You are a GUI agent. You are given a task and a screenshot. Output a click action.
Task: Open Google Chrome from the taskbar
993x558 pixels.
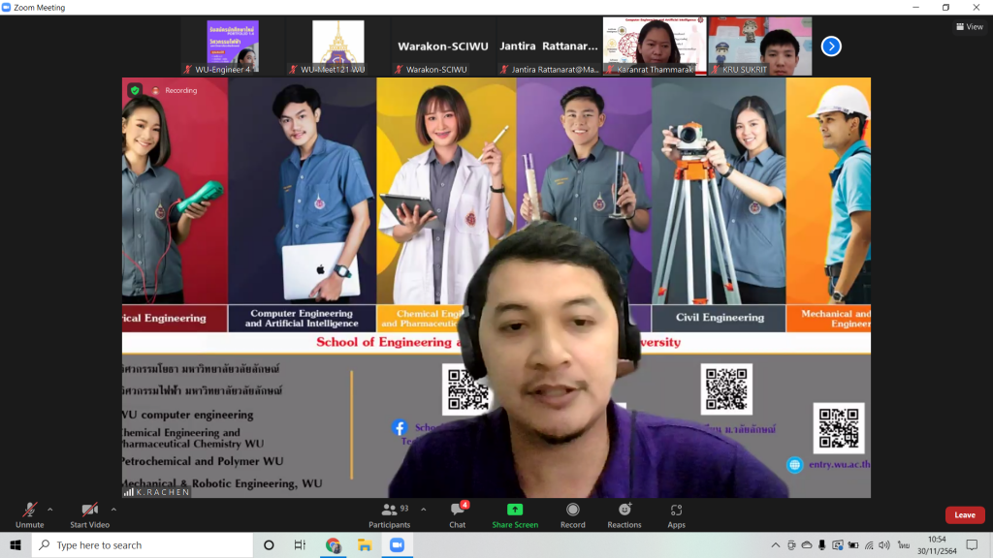[x=333, y=545]
